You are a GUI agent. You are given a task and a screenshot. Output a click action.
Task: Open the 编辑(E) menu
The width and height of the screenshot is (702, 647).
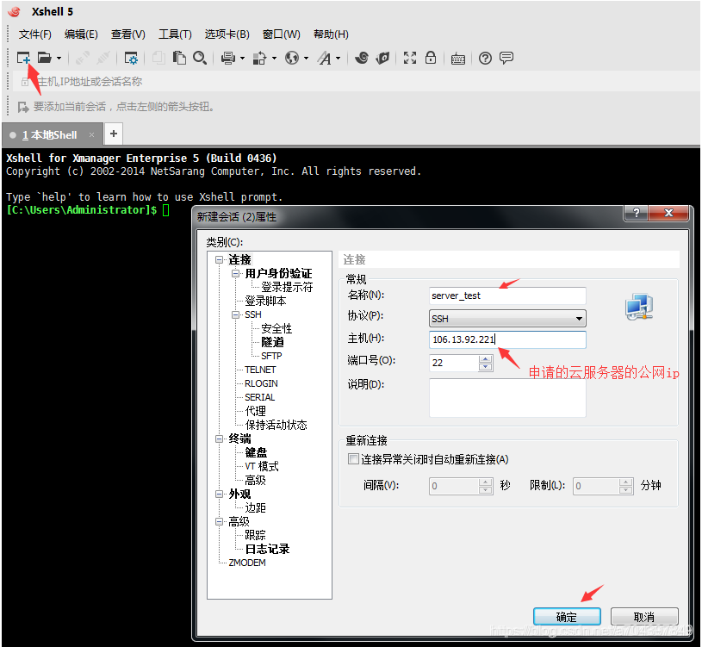coord(81,34)
